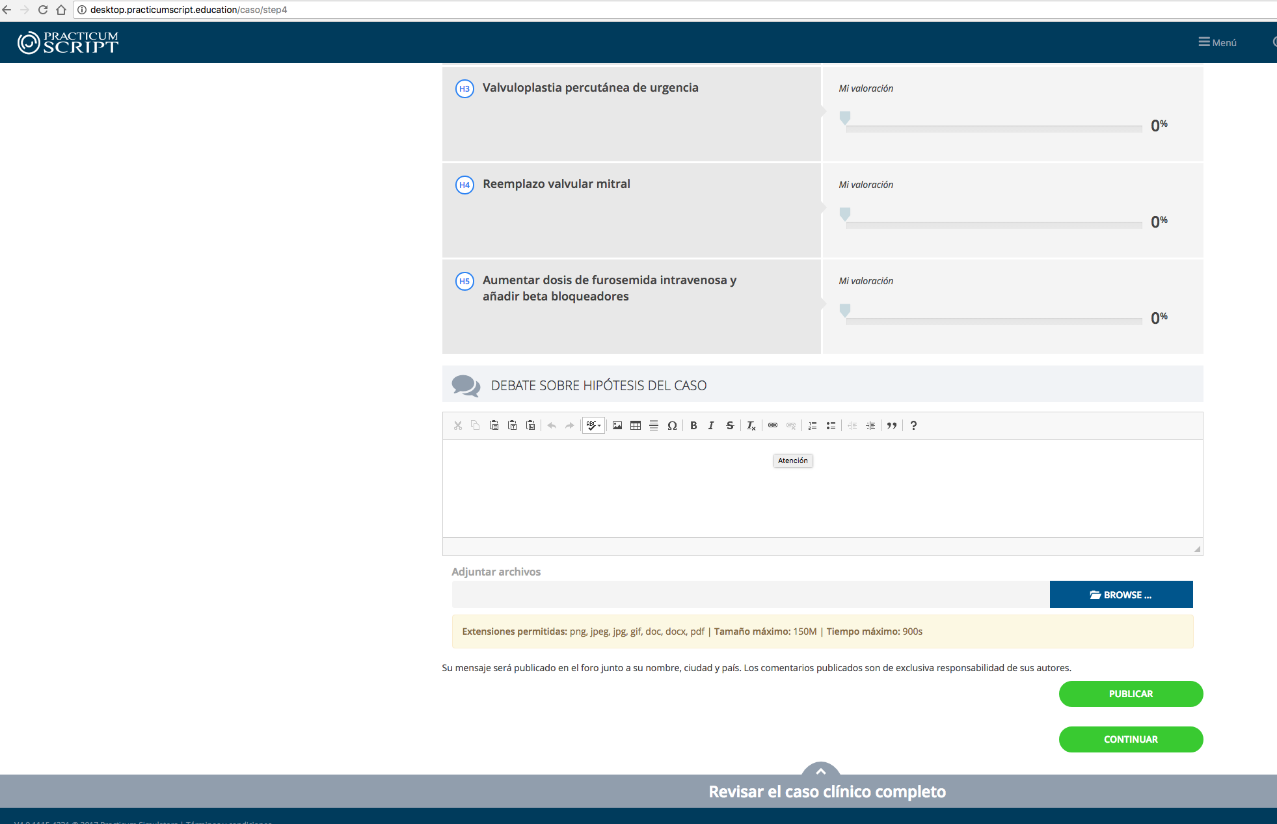Click the remove format icon
The width and height of the screenshot is (1277, 824).
751,425
